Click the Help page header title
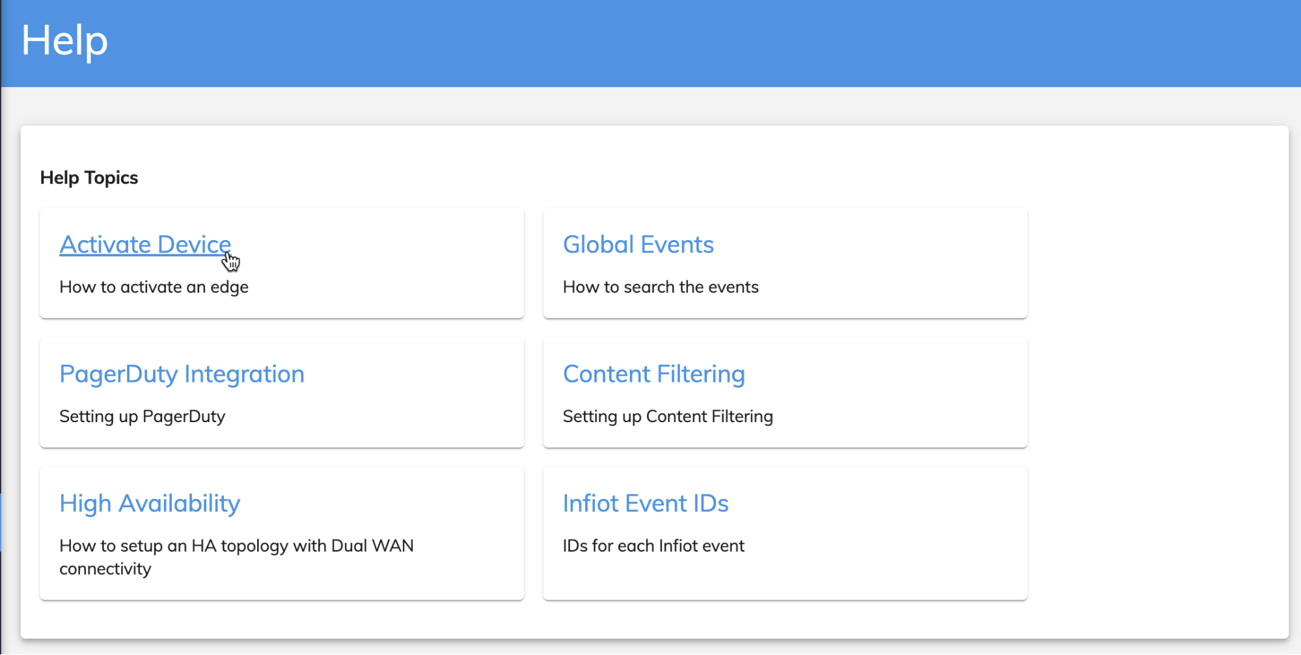 (64, 40)
